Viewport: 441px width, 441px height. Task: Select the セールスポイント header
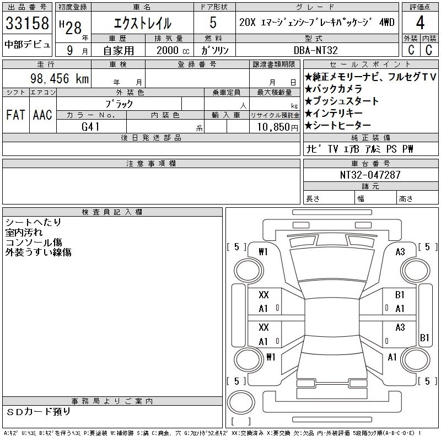click(x=370, y=64)
